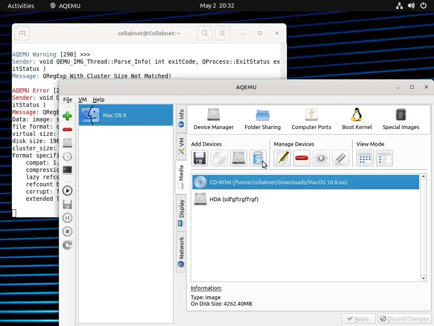This screenshot has height=326, width=434.
Task: Open the VM menu
Action: pos(83,99)
